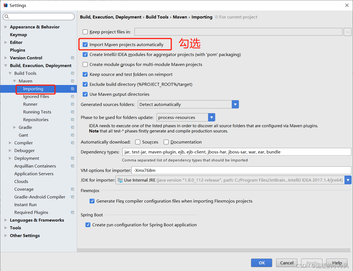This screenshot has height=271, width=353.
Task: Collapse the Build Tools node
Action: [10, 73]
